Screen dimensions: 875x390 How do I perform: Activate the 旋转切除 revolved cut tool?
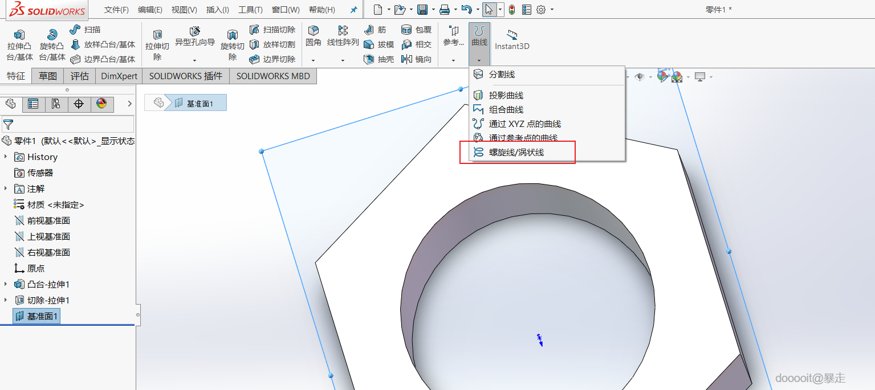click(233, 45)
